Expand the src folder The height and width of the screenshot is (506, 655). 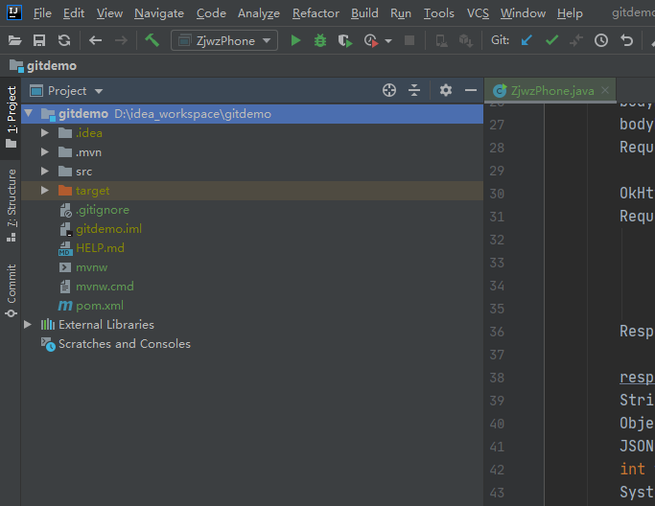(45, 172)
